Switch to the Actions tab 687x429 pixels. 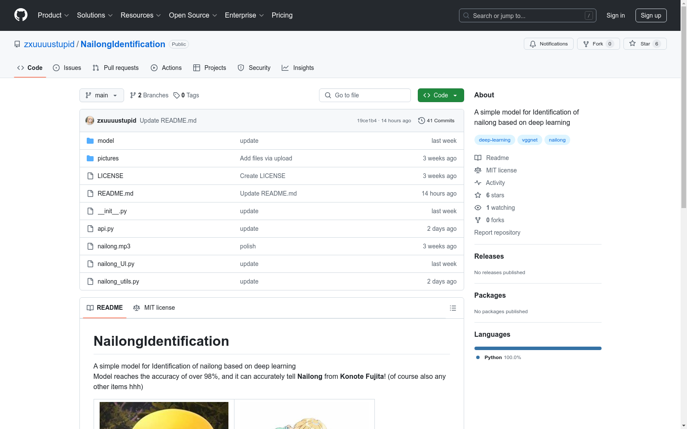(166, 68)
